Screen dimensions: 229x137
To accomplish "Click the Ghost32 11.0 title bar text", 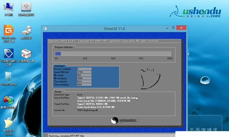I will coord(114,28).
